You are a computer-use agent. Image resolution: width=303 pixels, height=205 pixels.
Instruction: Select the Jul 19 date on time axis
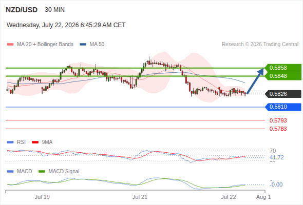point(42,197)
